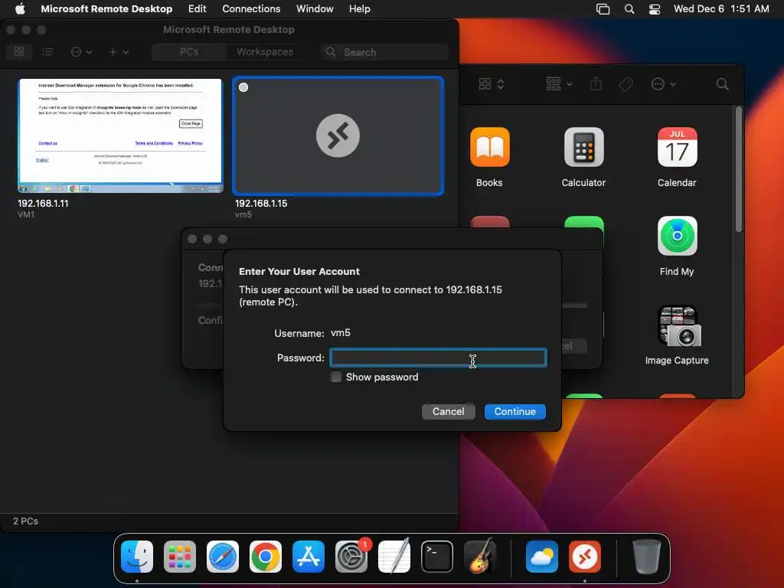The image size is (784, 588).
Task: Click the Remote Desktop search field
Action: pyautogui.click(x=384, y=52)
